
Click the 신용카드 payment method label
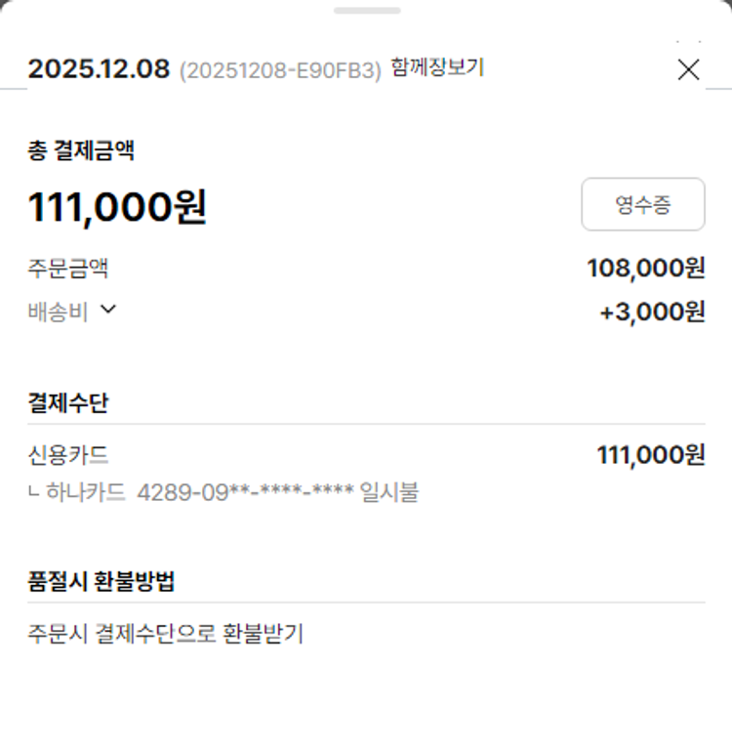click(x=68, y=454)
